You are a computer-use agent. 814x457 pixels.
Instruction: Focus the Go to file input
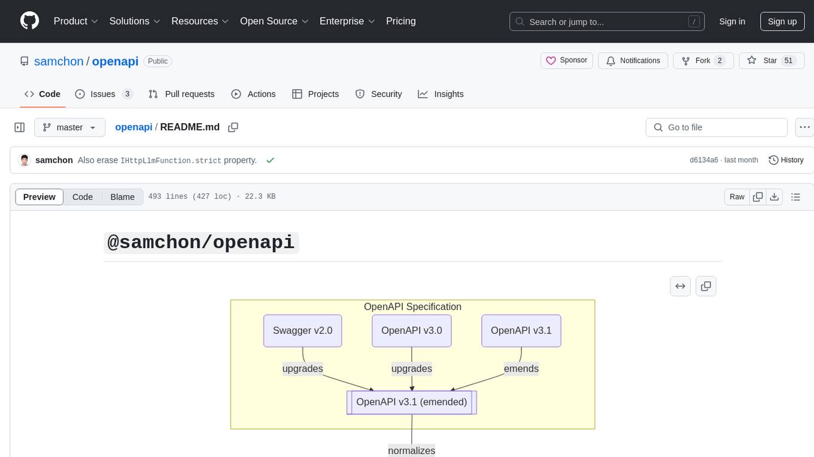(716, 127)
